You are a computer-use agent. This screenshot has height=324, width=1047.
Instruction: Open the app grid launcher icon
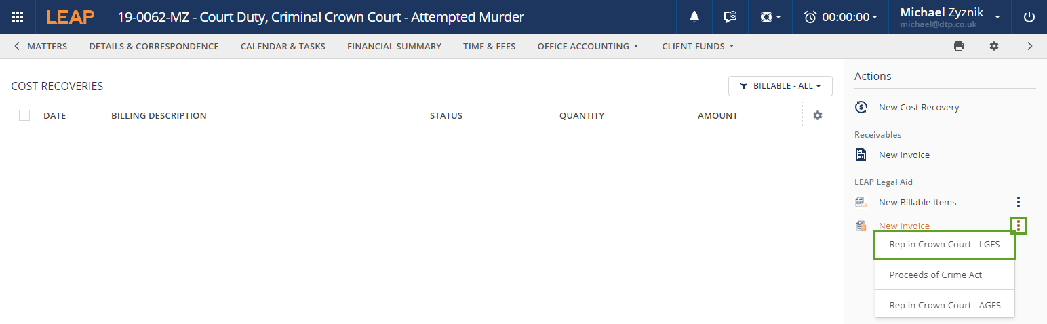point(18,17)
